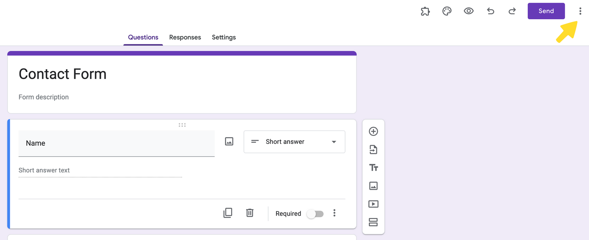Screen dimensions: 589x240
Task: Add a video from the side toolbar
Action: click(x=373, y=204)
